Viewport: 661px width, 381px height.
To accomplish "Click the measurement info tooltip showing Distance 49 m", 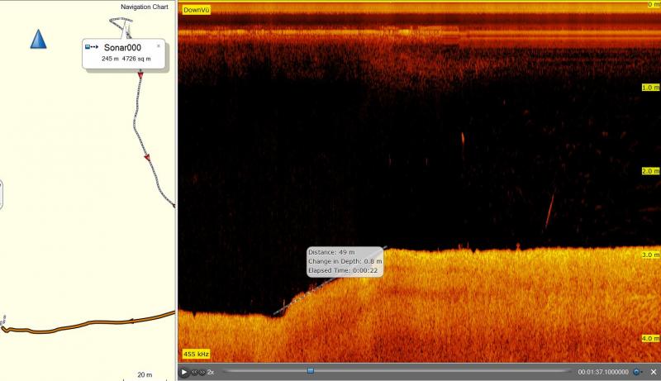I will (345, 261).
